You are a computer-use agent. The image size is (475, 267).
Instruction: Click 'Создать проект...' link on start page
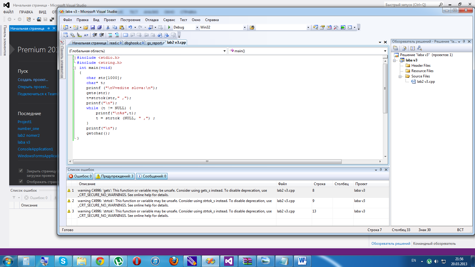[x=33, y=80]
